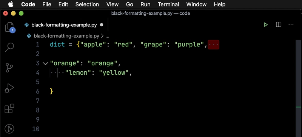The height and width of the screenshot is (137, 302).
Task: Click the highlighted trailing whitespace on line 1
Action: tap(214, 45)
